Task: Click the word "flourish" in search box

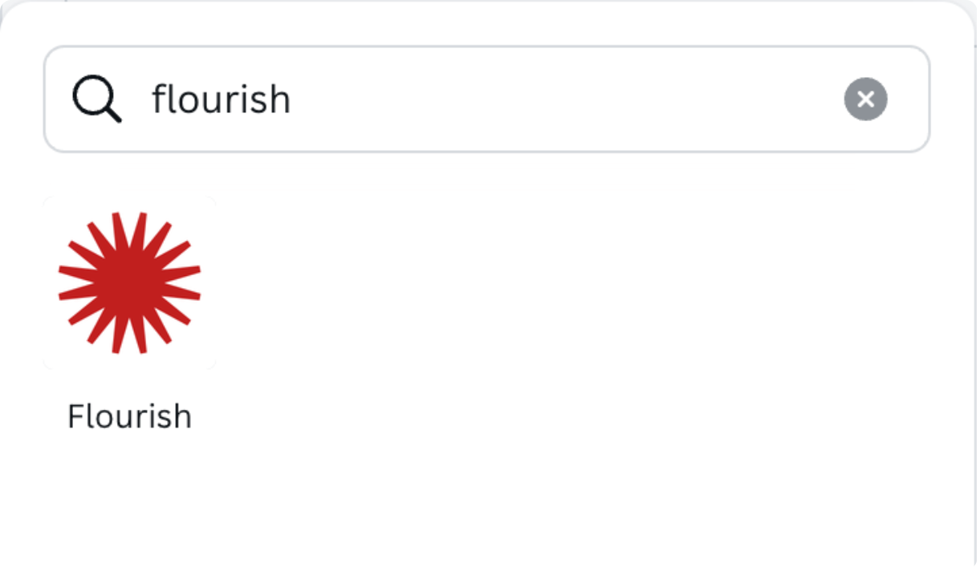Action: click(221, 99)
